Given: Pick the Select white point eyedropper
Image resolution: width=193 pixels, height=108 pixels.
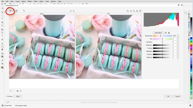Looking at the screenshot, I should [166, 33].
